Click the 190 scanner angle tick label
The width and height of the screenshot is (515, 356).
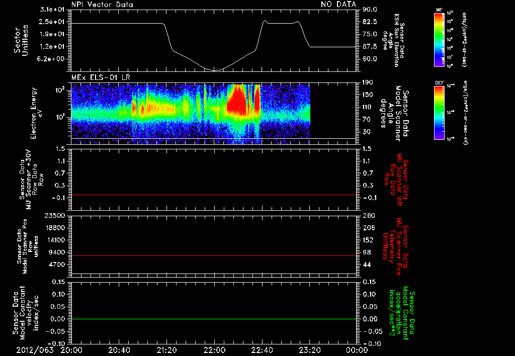(368, 82)
